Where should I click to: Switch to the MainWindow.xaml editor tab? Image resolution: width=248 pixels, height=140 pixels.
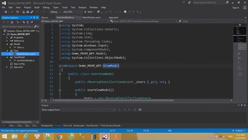(x=91, y=17)
